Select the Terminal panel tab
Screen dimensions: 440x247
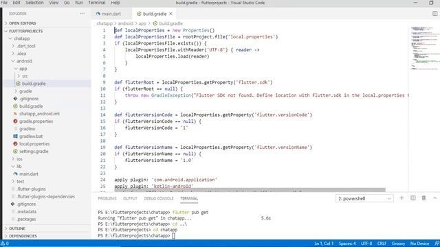189,198
